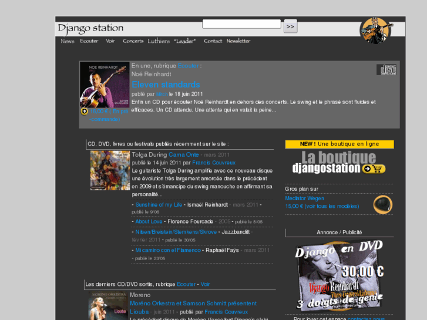Open the Moreno Liouba album cover
The width and height of the screenshot is (427, 320).
pos(108,306)
